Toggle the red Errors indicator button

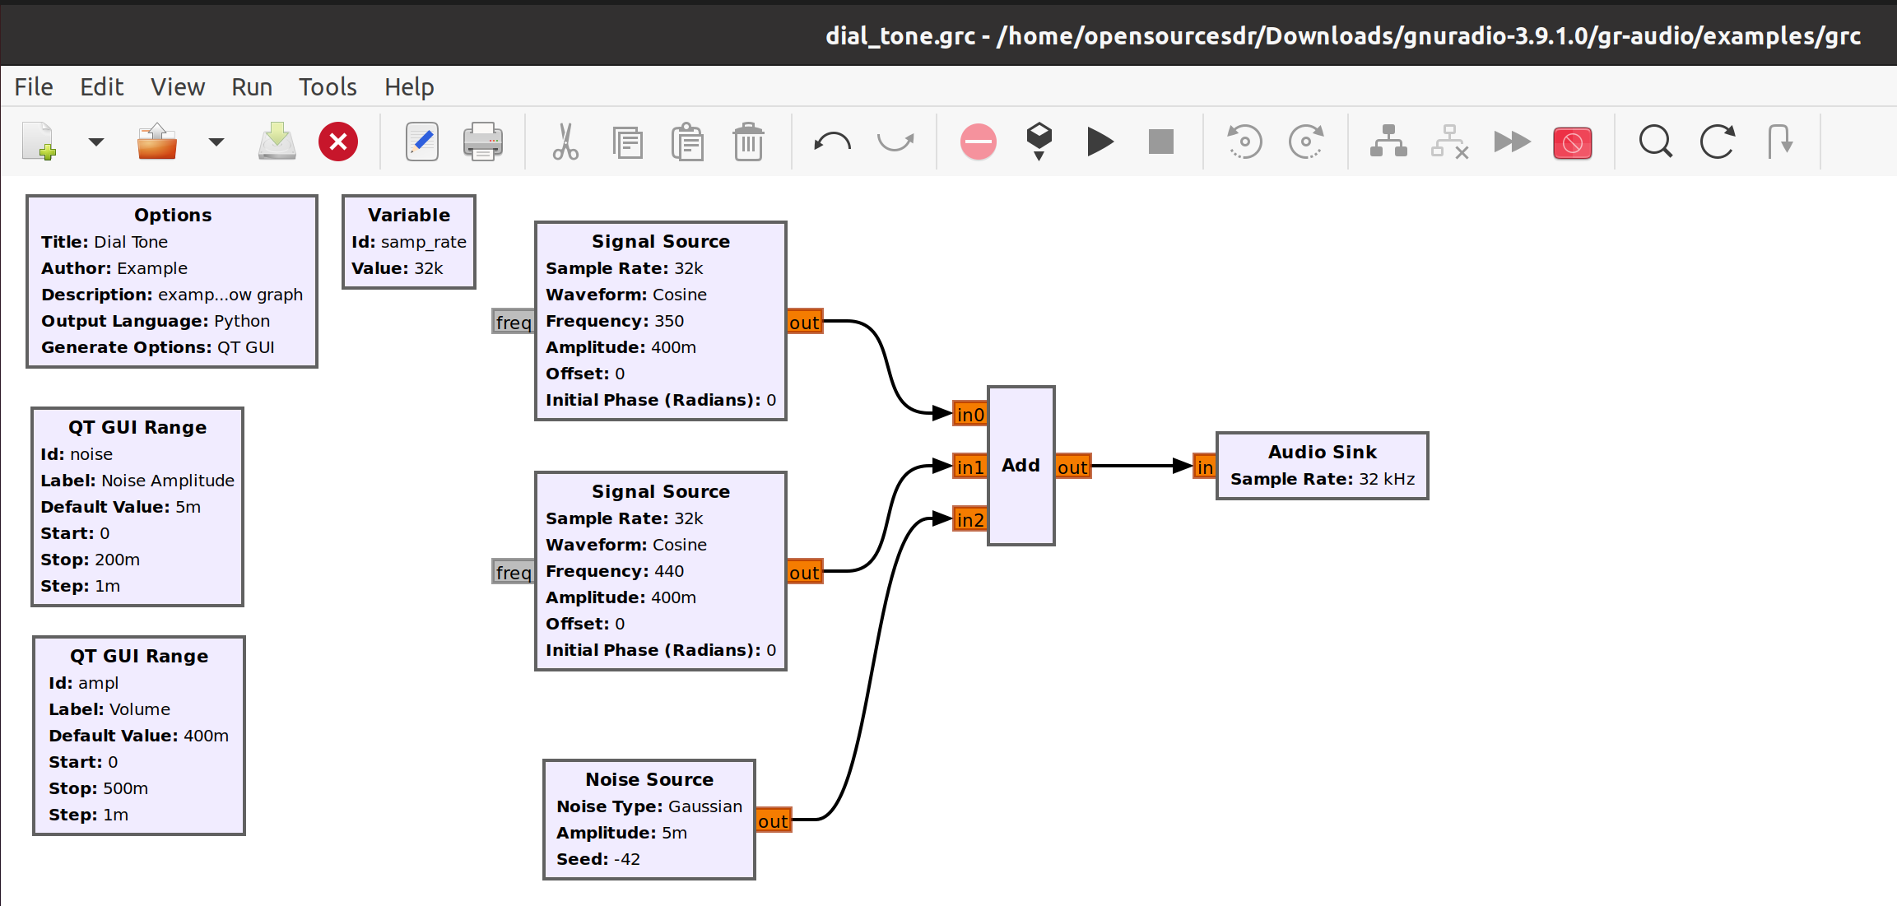point(978,142)
